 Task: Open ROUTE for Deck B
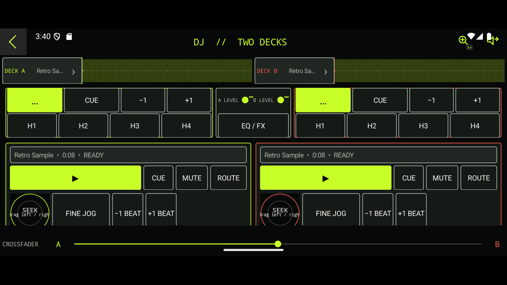pos(479,178)
